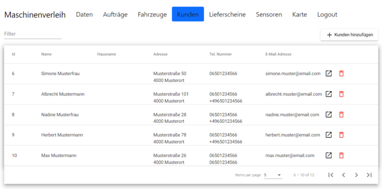This screenshot has height=189, width=382.
Task: Open the Fahrzeuge section
Action: [152, 14]
